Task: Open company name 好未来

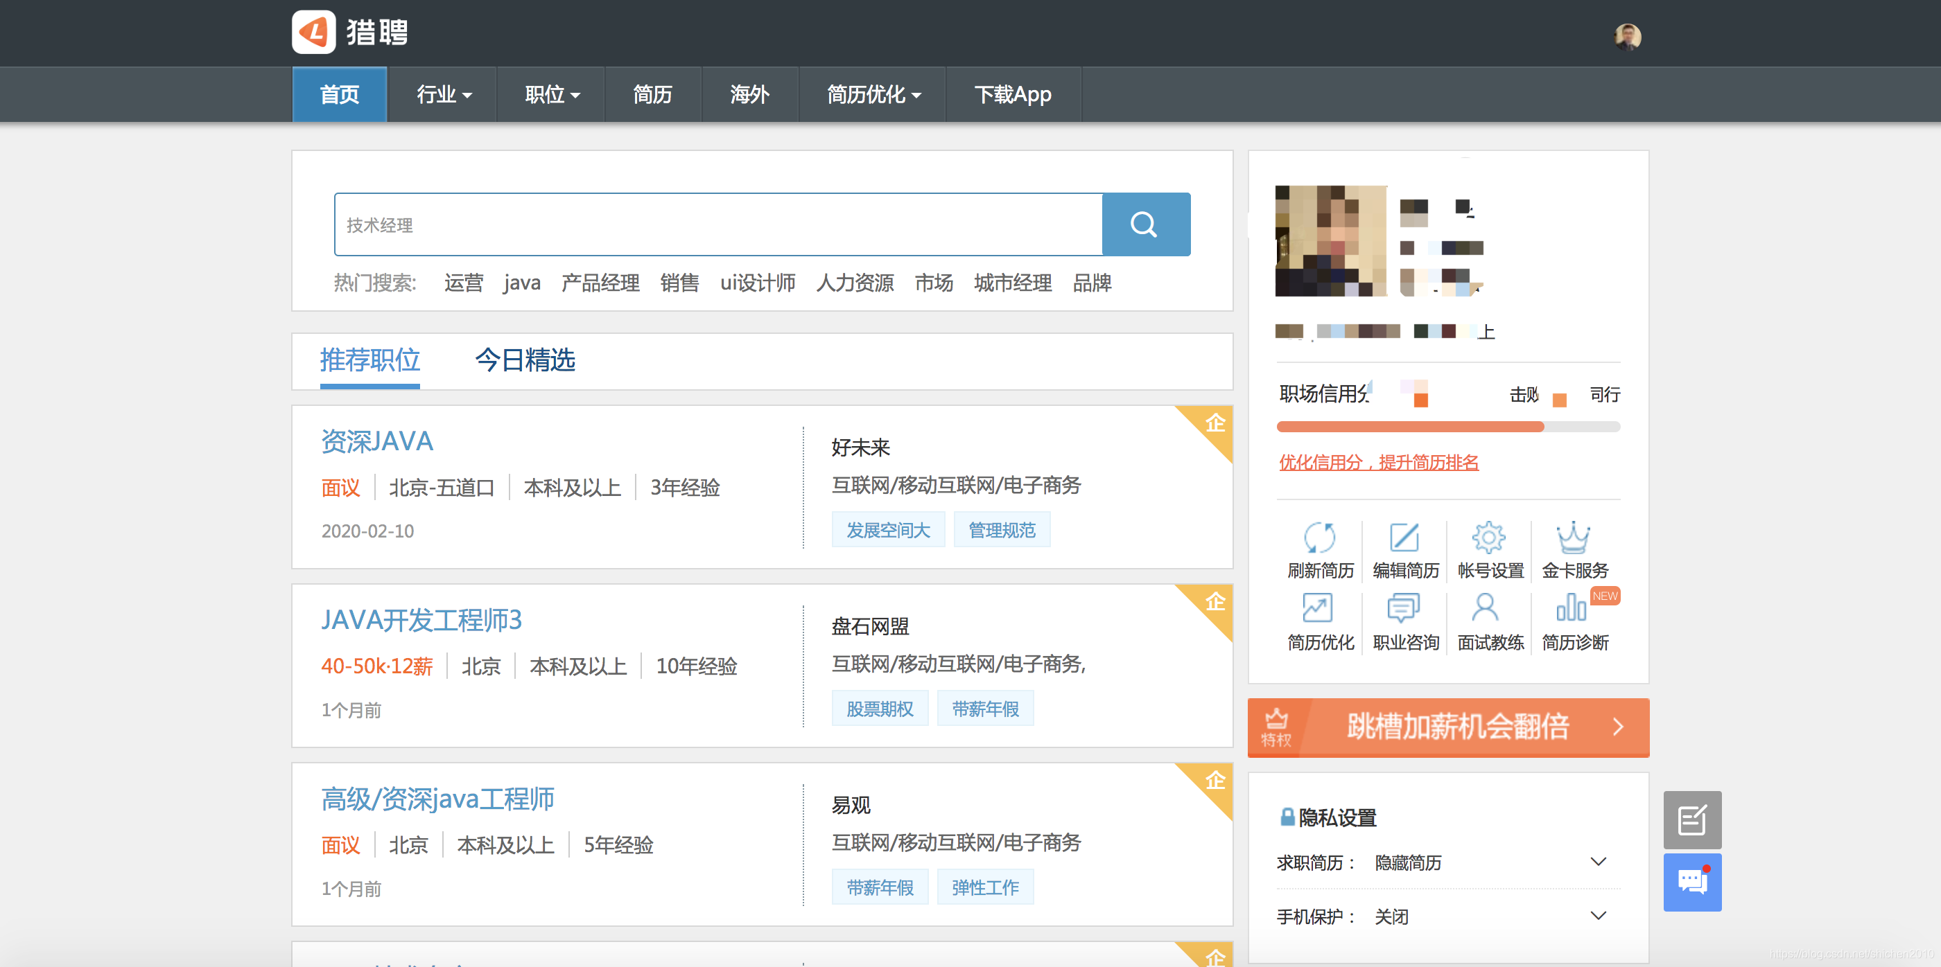Action: [x=860, y=448]
